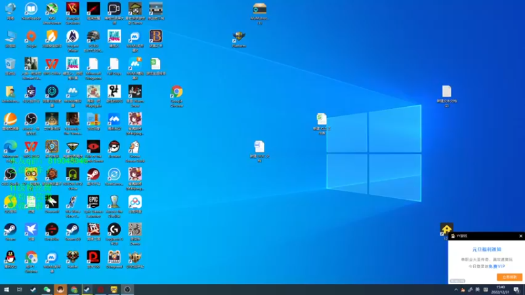This screenshot has height=295, width=525.
Task: Select the Goose Goose Duck shortcut
Action: coord(135,151)
